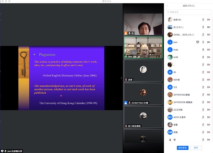Click the microphone icon for lxl45
Screen dimensions: 213x153
[203, 57]
